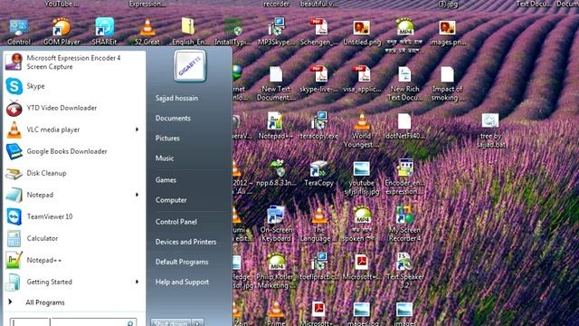Click the Start menu search box
Screen dimensions: 579x326
tap(73, 322)
